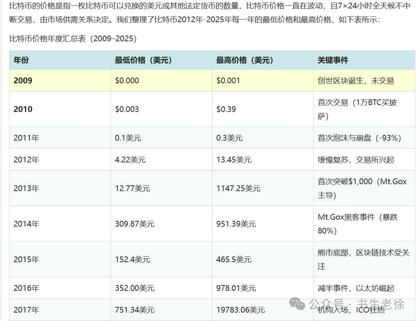Select the 最高价格（美元） column header
The width and height of the screenshot is (418, 321).
pyautogui.click(x=263, y=60)
